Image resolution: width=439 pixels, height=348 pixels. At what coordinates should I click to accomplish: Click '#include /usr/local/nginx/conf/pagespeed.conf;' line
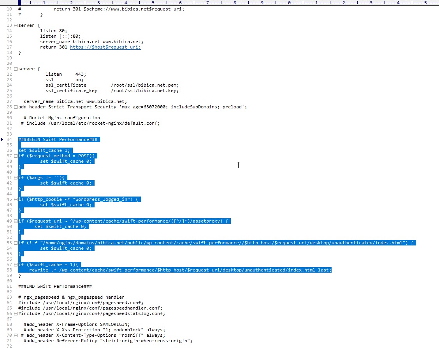pyautogui.click(x=81, y=303)
